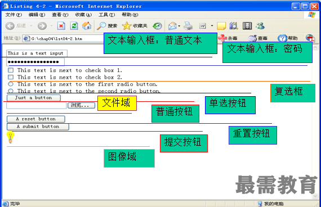Click the dark square arrow toolbar icon
The width and height of the screenshot is (321, 207).
[247, 26]
